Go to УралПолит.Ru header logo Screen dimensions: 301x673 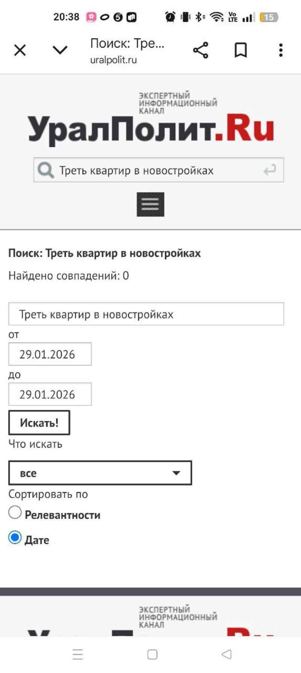click(x=151, y=118)
